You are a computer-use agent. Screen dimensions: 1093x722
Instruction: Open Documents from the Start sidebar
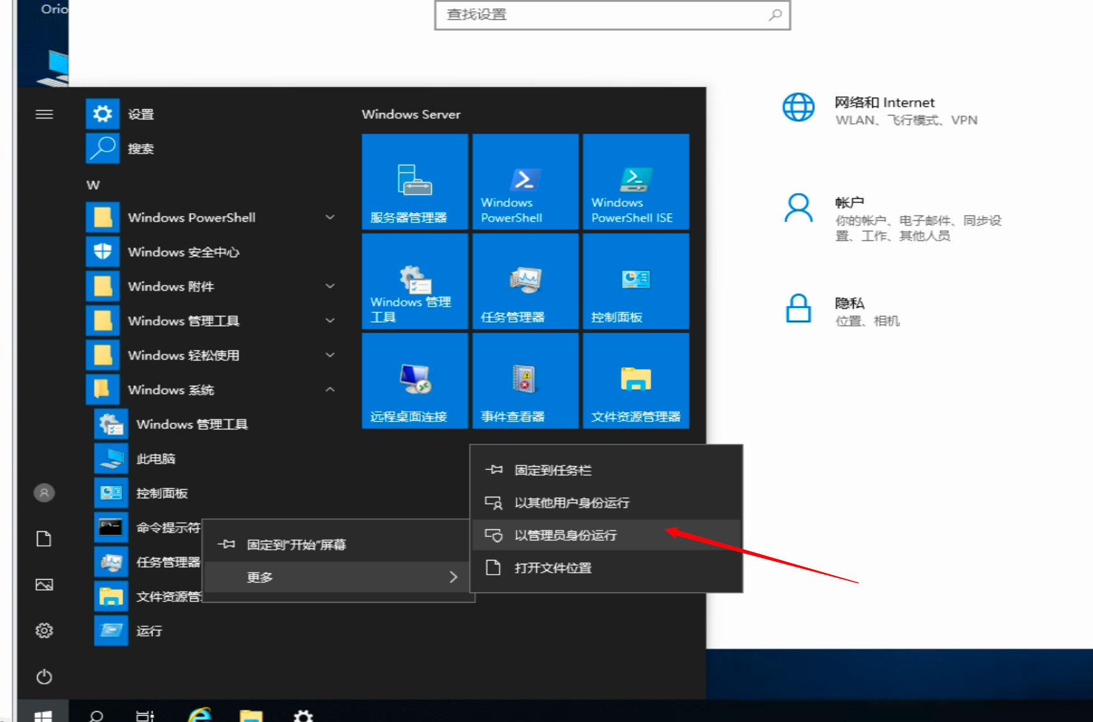click(x=44, y=539)
